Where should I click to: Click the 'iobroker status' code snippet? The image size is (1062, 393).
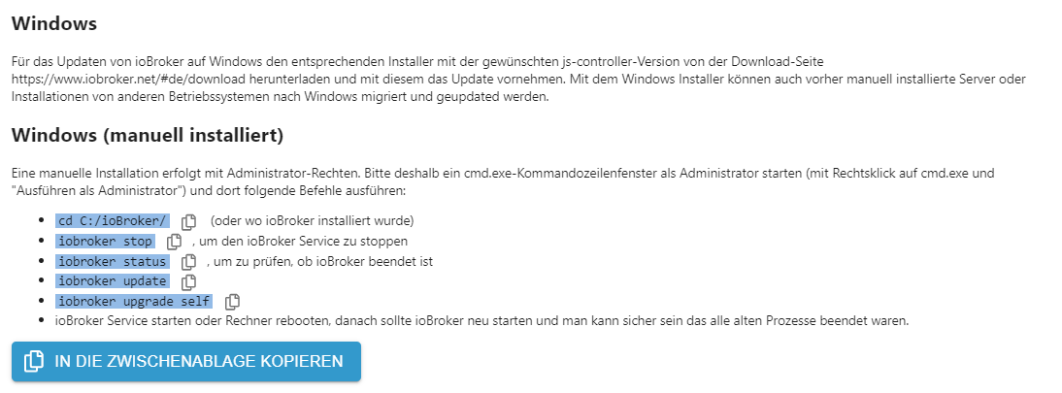(x=114, y=261)
